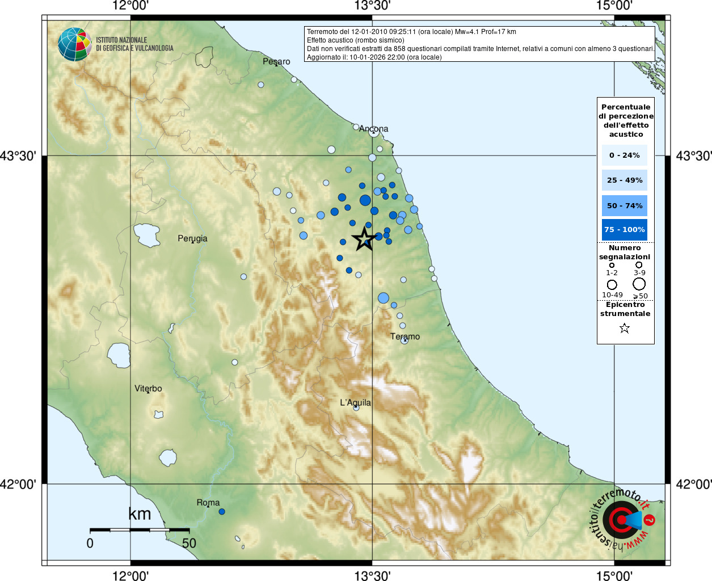
Task: Click the star symbol in the legend
Action: coord(625,328)
